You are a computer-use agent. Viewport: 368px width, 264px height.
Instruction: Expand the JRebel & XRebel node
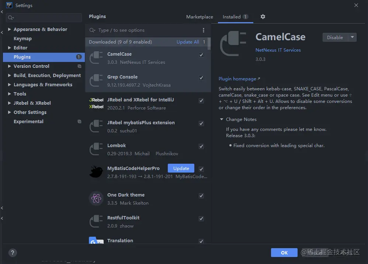[x=9, y=103]
